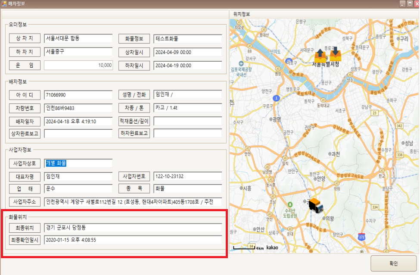Click the 운임 field showing 10,000
The height and width of the screenshot is (275, 420).
78,66
